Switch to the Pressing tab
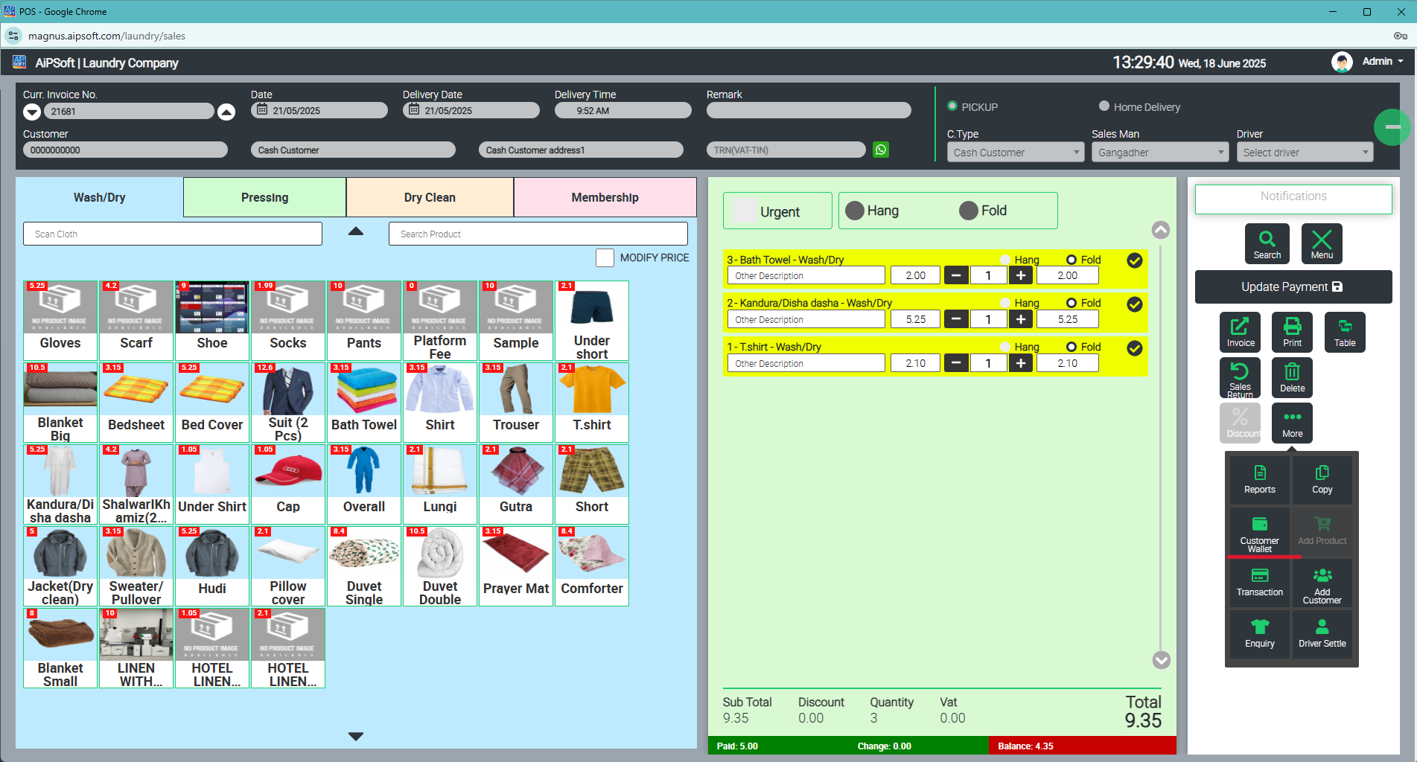Image resolution: width=1417 pixels, height=762 pixels. pyautogui.click(x=264, y=197)
